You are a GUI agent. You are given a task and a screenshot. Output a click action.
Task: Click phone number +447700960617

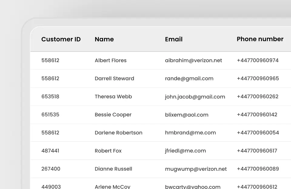(257, 151)
